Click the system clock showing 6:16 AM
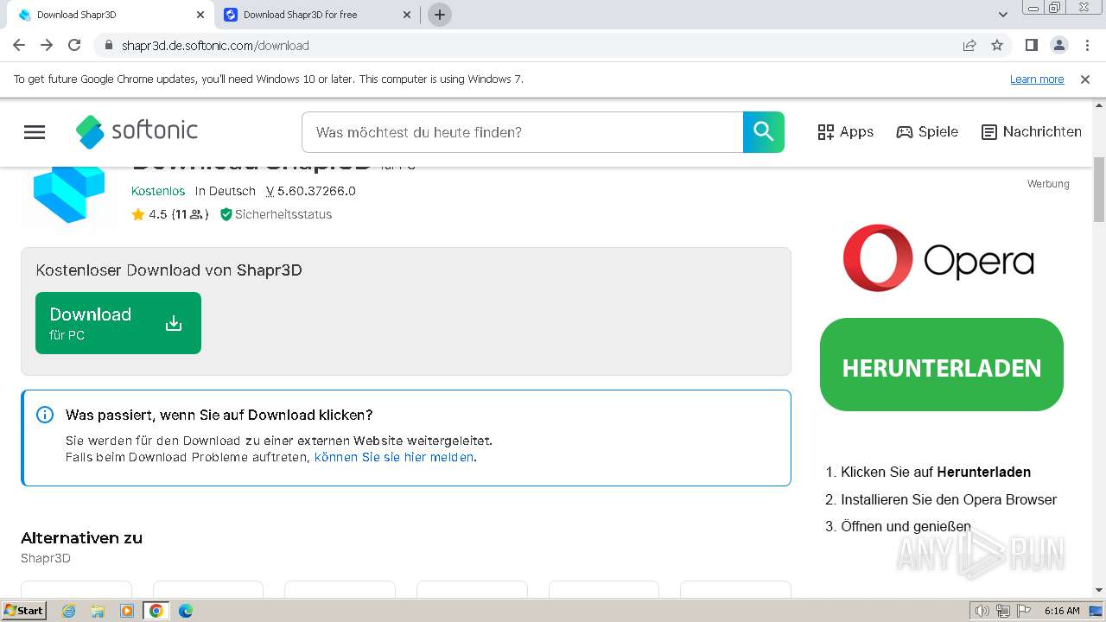Image resolution: width=1106 pixels, height=622 pixels. 1062,611
